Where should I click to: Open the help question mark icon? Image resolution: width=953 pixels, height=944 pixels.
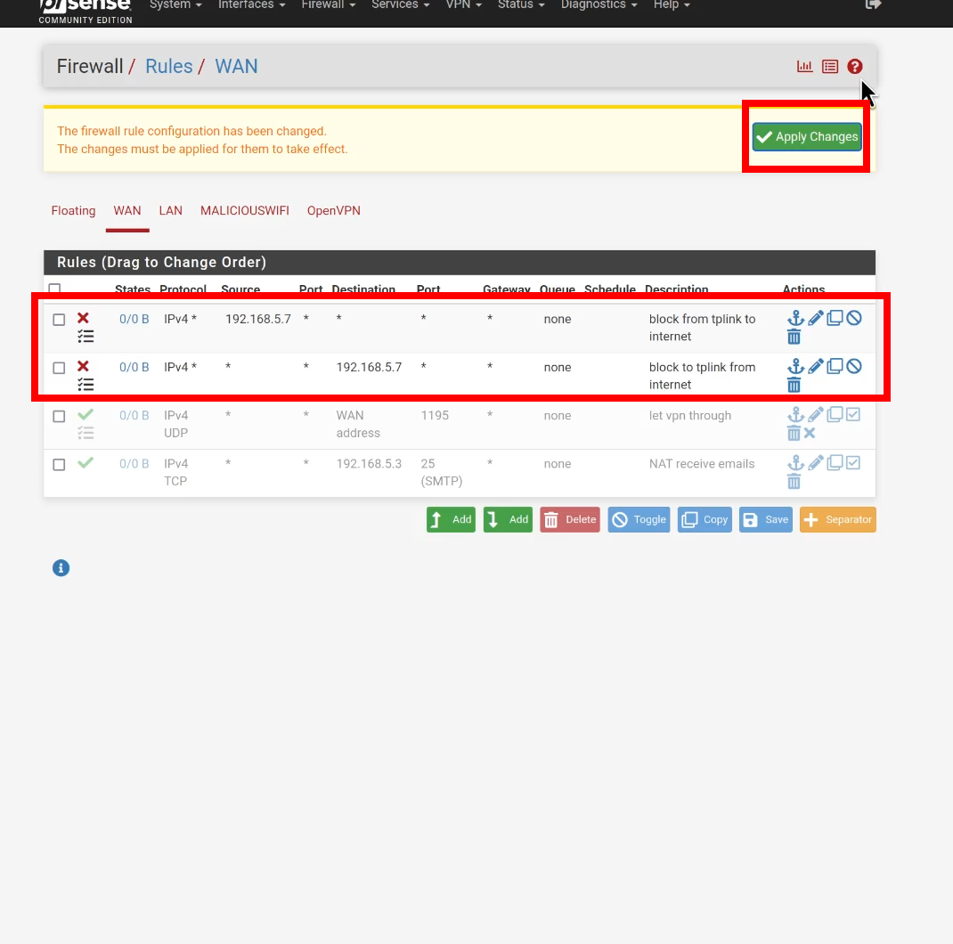(854, 67)
